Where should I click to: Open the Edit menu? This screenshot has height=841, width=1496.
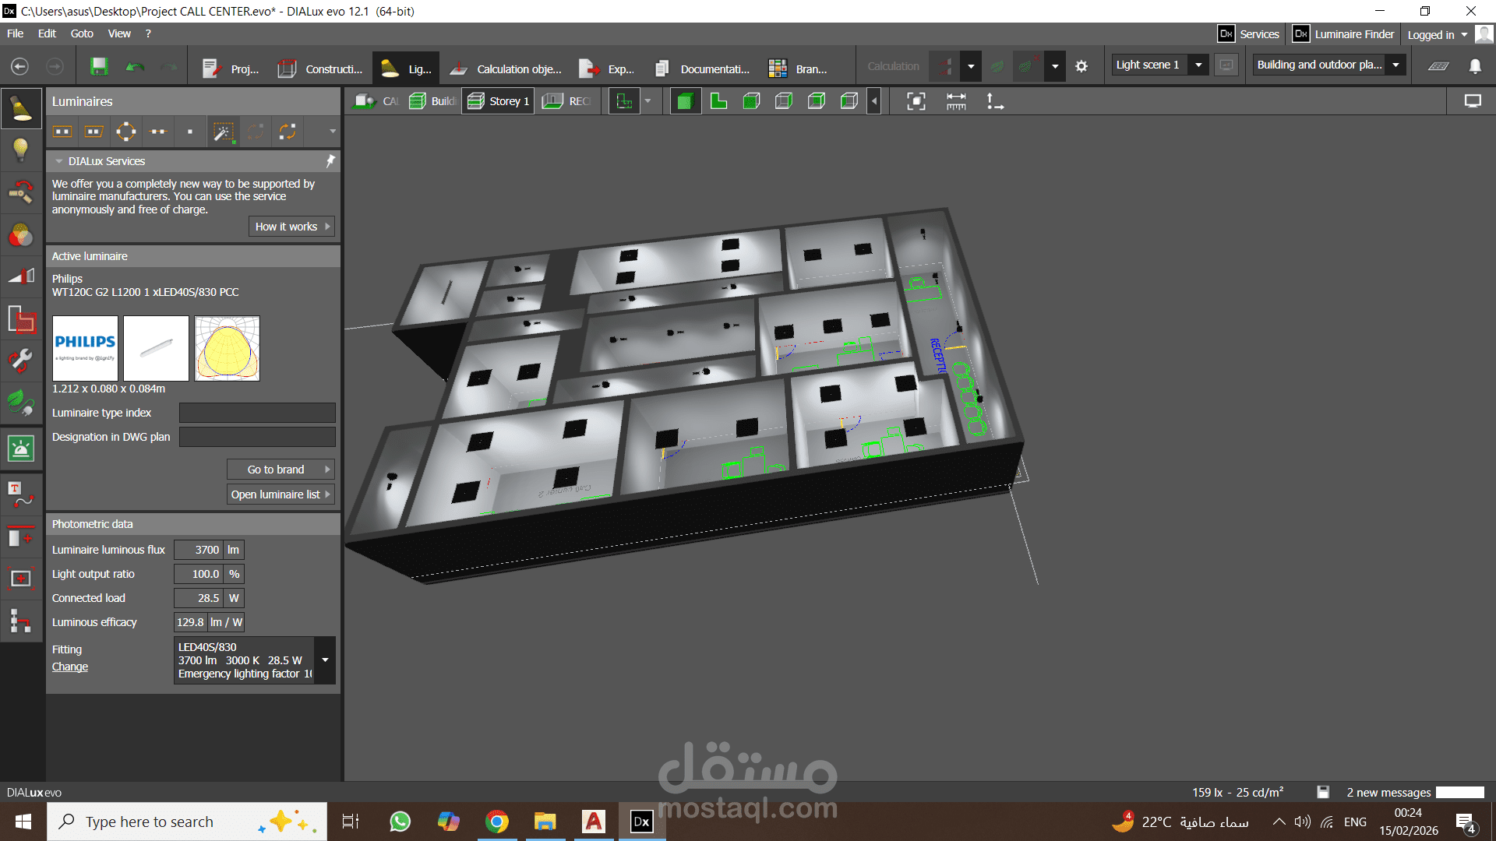[x=47, y=33]
